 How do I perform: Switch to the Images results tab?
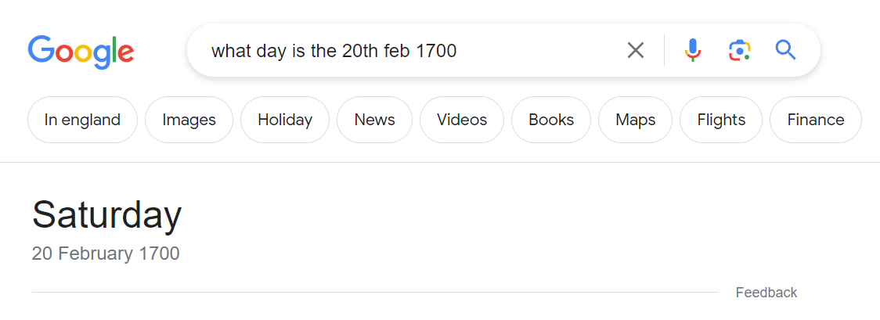pyautogui.click(x=189, y=120)
